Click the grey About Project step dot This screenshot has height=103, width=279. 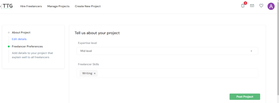pos(8,33)
